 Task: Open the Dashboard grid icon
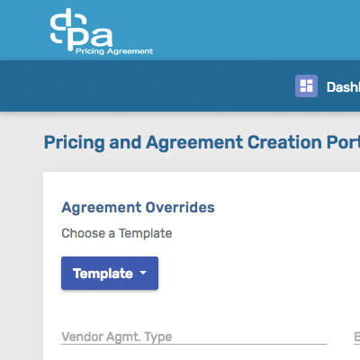click(306, 85)
